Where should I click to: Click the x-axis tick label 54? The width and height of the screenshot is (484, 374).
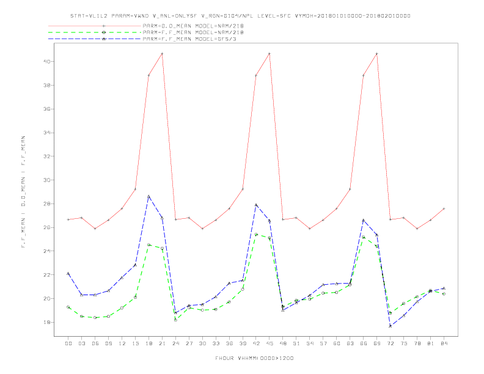[310, 343]
